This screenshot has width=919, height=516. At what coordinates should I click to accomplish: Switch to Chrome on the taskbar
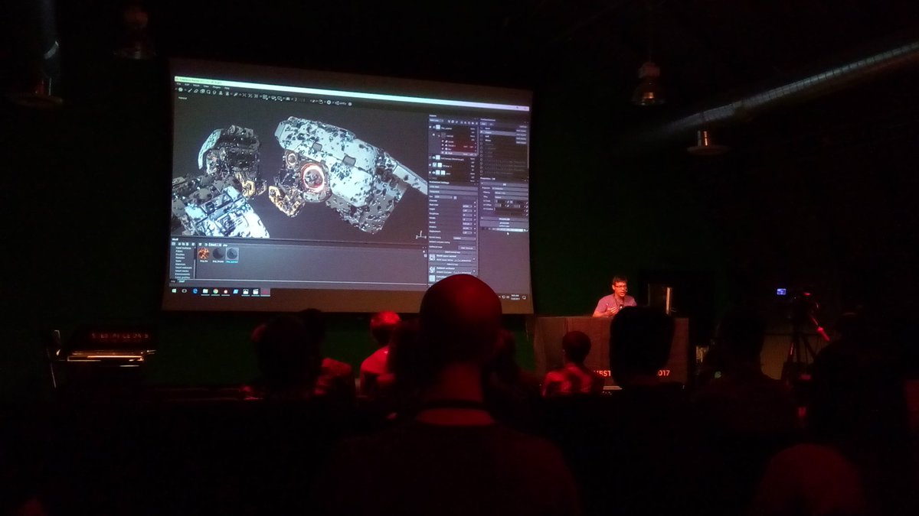tap(215, 291)
